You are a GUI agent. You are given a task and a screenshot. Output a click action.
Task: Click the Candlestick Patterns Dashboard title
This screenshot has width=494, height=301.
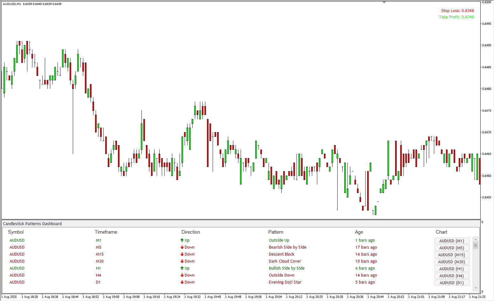pos(32,224)
